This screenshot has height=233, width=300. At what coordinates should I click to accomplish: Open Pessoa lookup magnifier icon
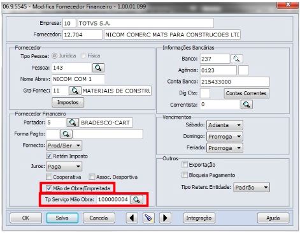coord(98,68)
